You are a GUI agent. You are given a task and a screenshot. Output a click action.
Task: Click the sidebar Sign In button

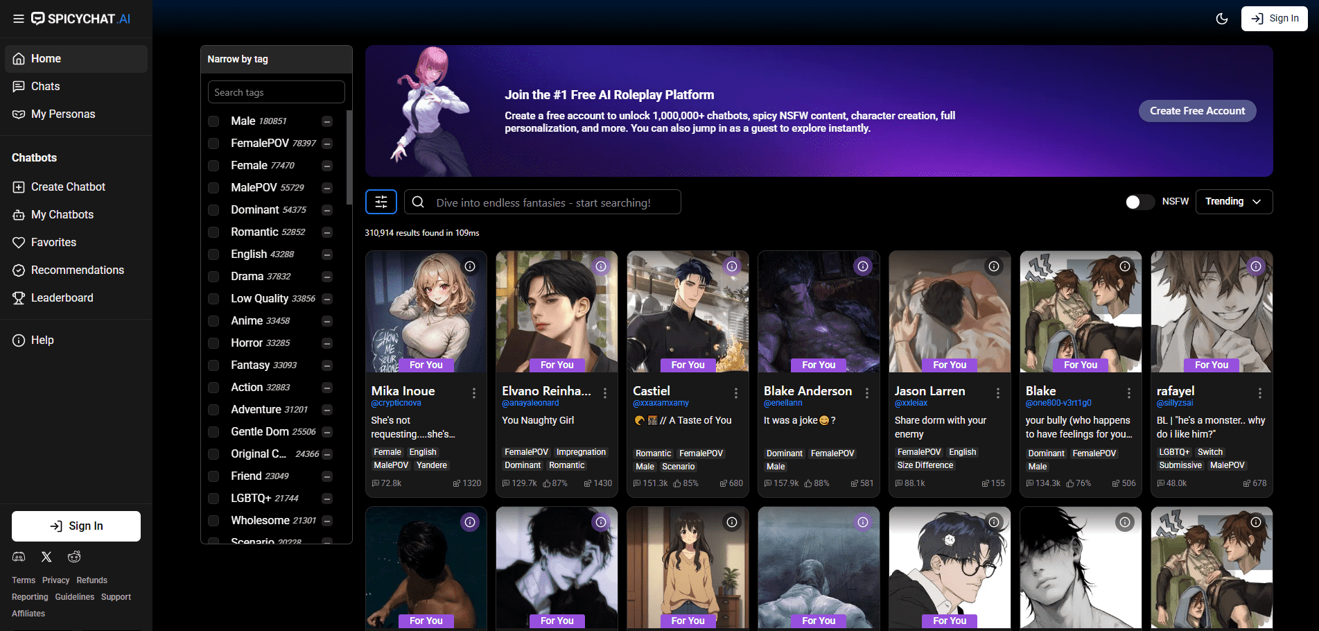pyautogui.click(x=76, y=526)
